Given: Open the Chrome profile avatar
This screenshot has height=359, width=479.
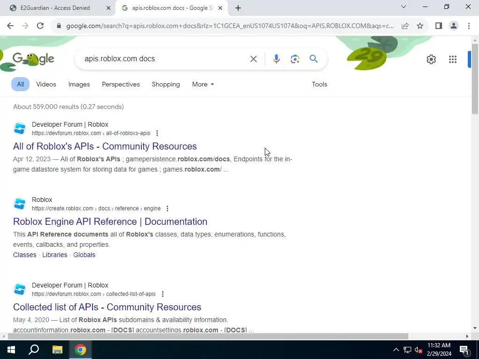Looking at the screenshot, I should pos(454,26).
